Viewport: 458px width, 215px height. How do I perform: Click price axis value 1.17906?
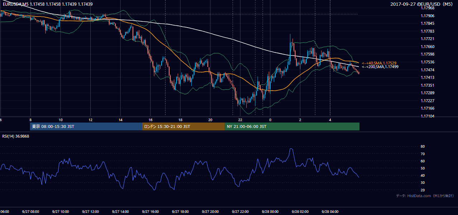click(427, 16)
